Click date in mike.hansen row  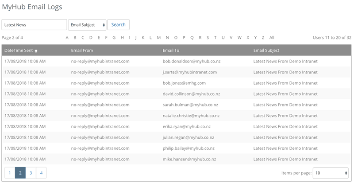(x=25, y=159)
